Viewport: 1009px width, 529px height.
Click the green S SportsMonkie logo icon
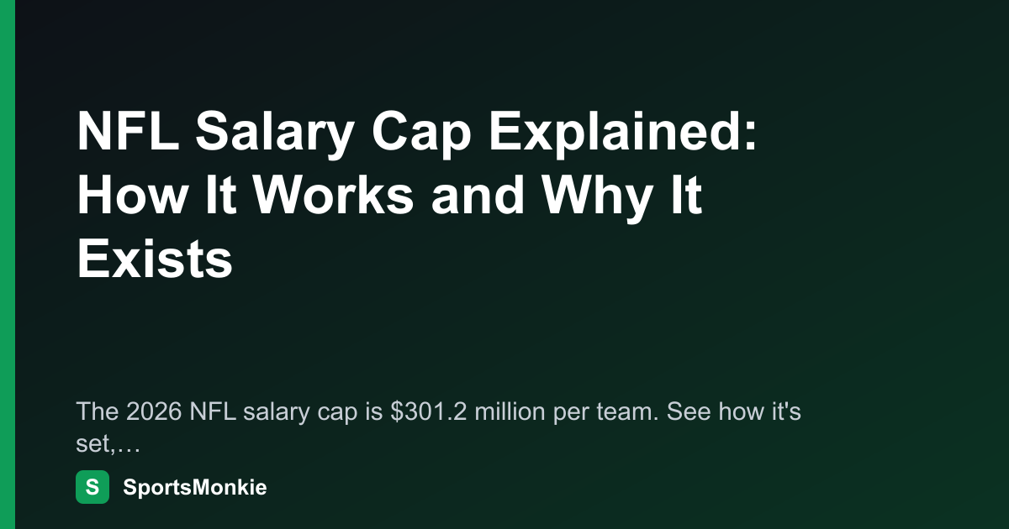92,487
